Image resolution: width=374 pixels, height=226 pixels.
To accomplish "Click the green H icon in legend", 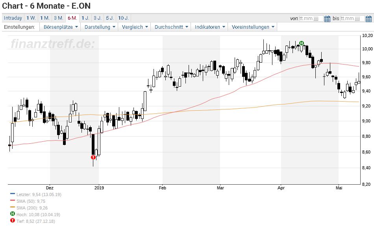I will [x=13, y=214].
